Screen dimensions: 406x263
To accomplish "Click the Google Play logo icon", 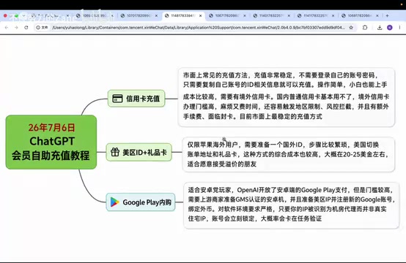I will (x=114, y=202).
